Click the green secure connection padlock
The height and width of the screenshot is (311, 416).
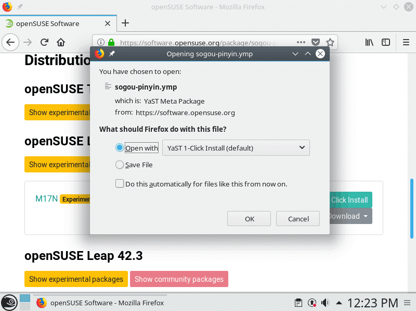coord(111,42)
